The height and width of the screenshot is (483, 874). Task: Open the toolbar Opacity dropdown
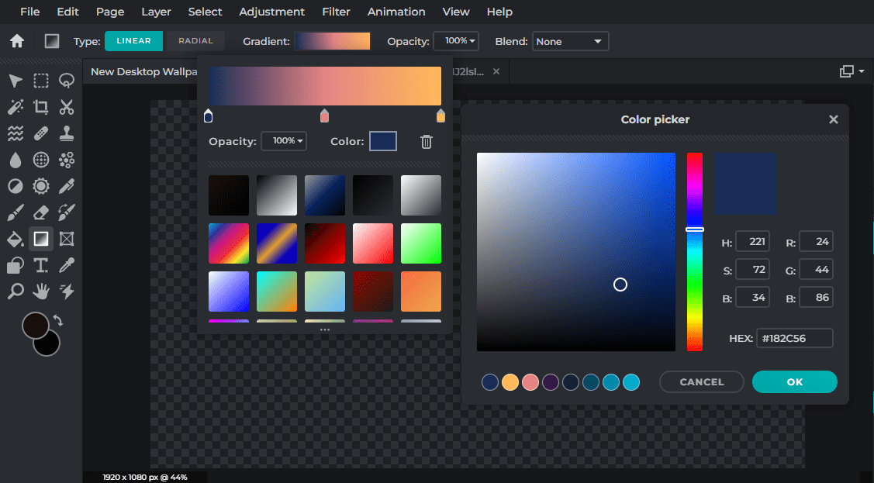(x=456, y=40)
